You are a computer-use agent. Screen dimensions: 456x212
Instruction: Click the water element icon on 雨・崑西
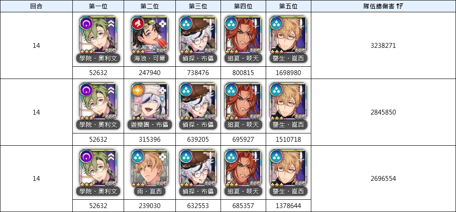pyautogui.click(x=137, y=156)
